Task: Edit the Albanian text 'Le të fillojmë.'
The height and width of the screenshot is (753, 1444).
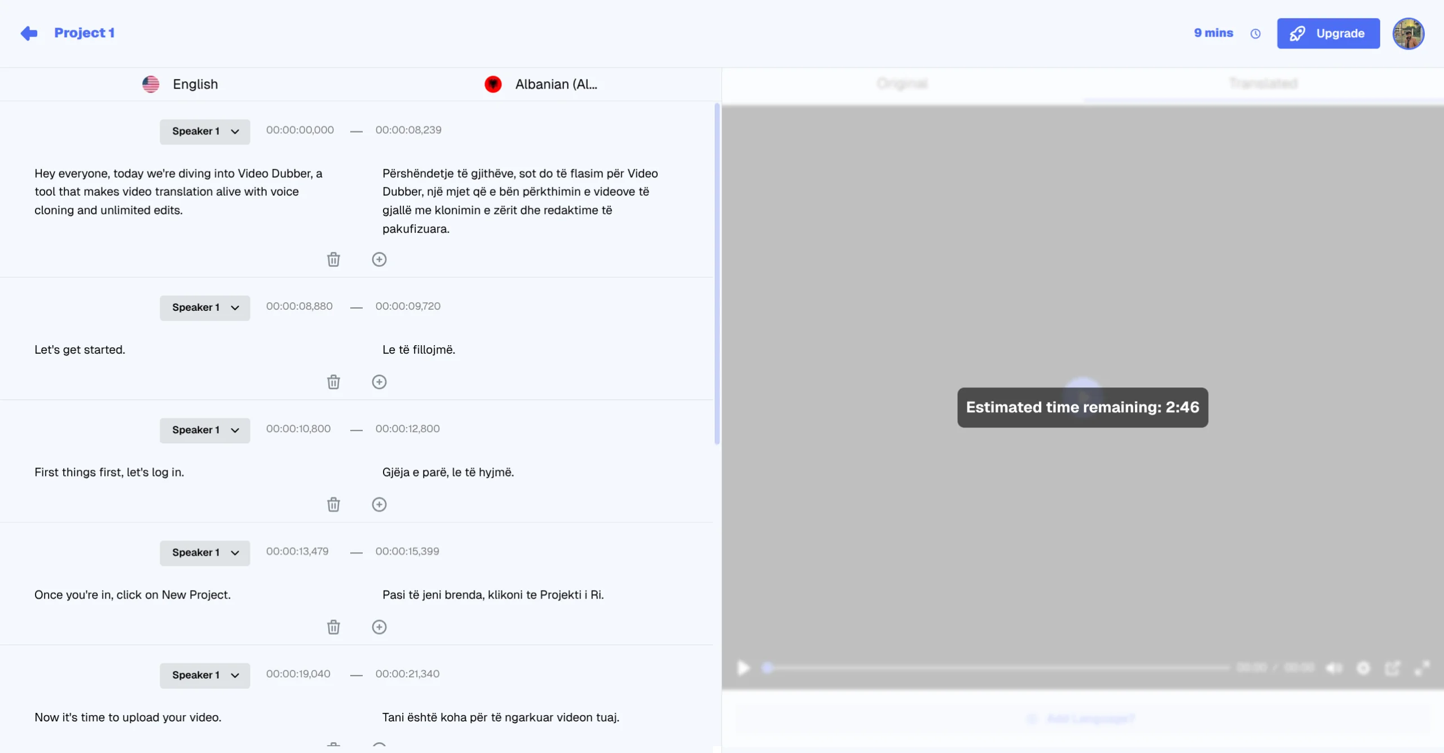Action: 419,350
